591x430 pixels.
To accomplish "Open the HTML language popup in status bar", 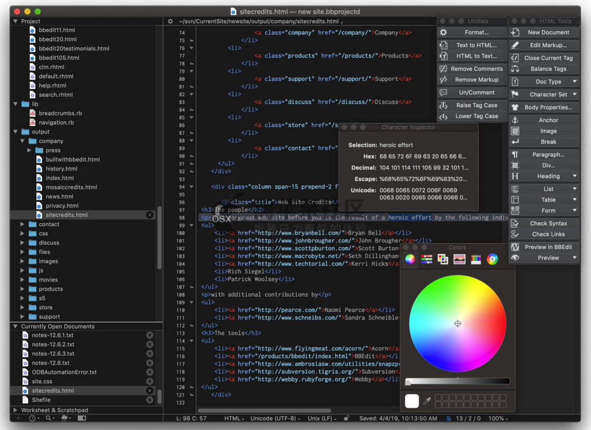I will (x=234, y=418).
